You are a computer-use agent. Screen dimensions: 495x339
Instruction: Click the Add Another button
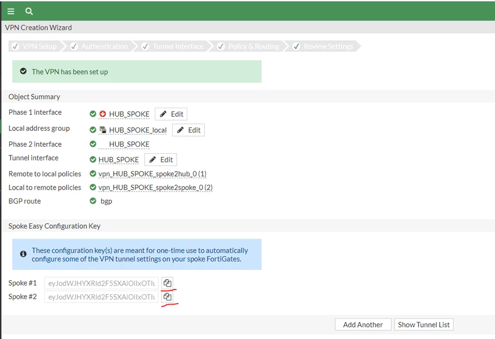(x=363, y=324)
